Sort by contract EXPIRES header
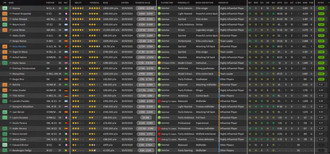This screenshot has height=154, width=330. click(125, 3)
